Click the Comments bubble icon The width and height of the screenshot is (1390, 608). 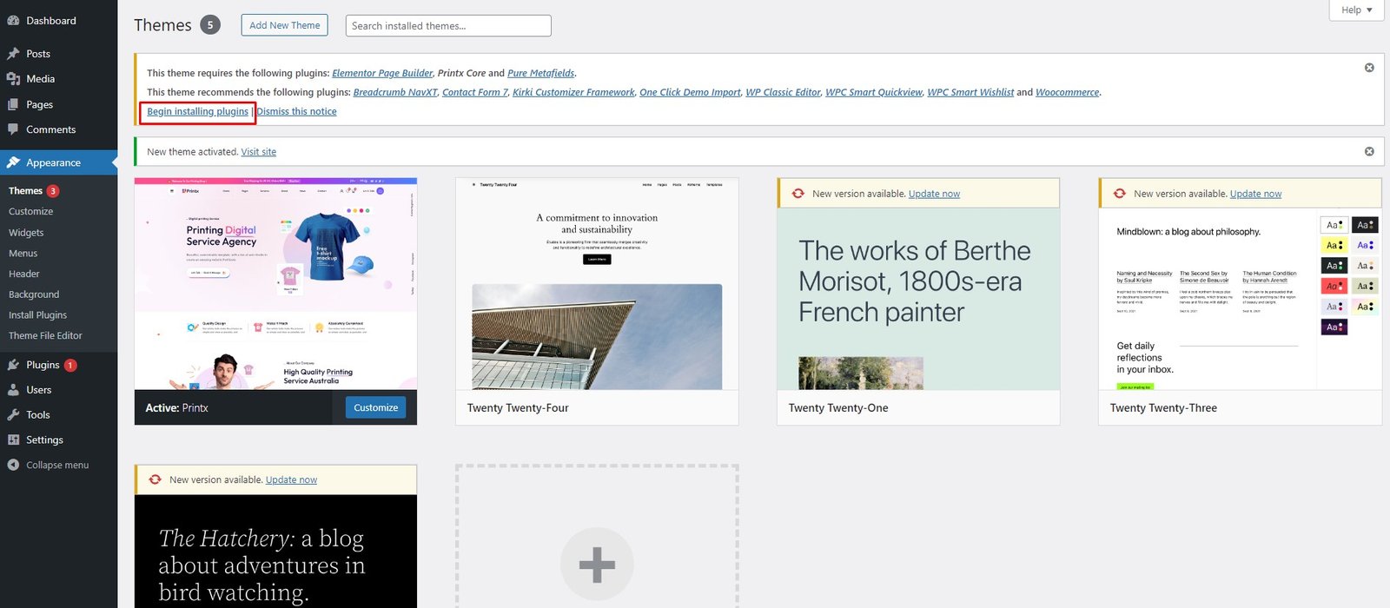click(x=13, y=129)
